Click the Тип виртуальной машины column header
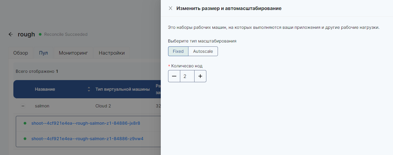Viewport: 393px width, 155px height. (x=122, y=89)
